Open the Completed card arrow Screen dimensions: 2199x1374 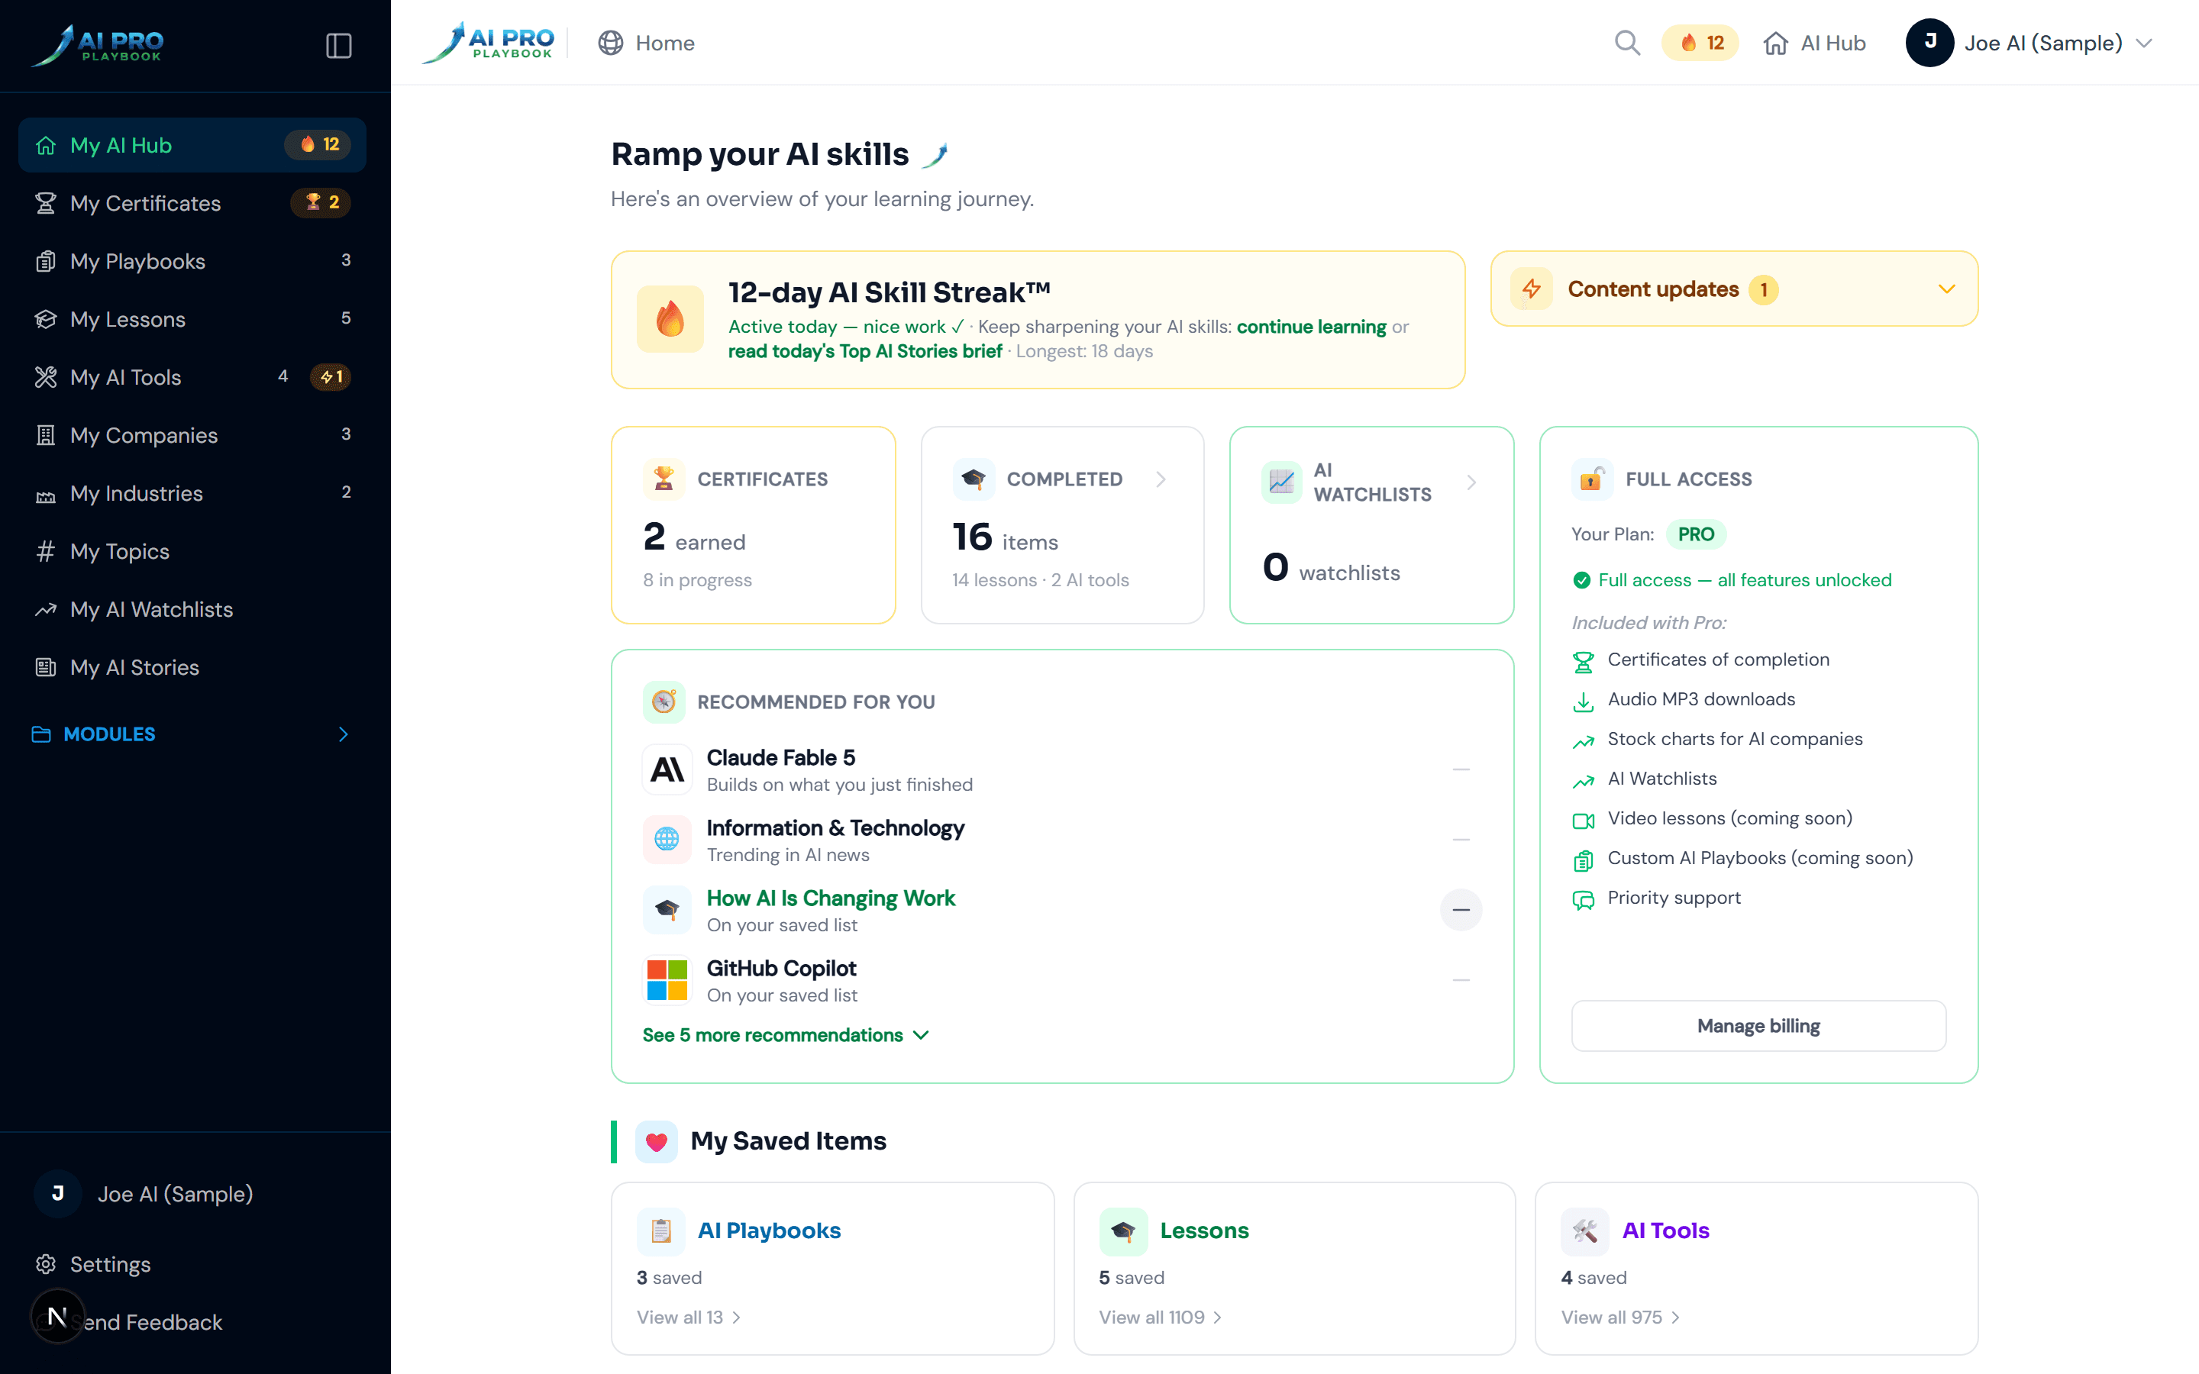point(1161,479)
